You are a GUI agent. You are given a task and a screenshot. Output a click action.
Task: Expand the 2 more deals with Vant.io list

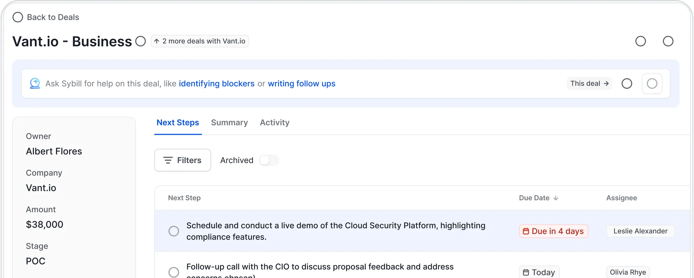[200, 41]
